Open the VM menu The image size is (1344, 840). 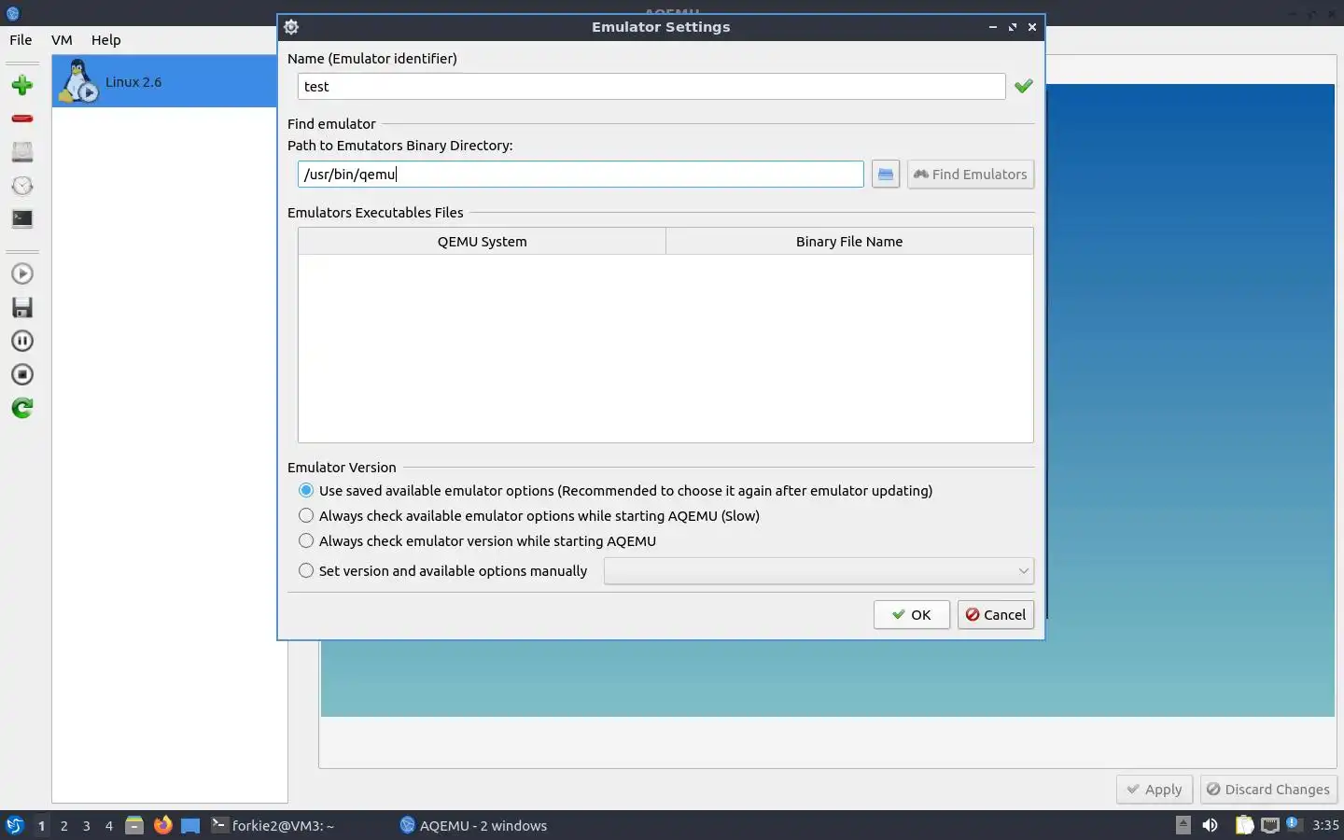tap(62, 40)
